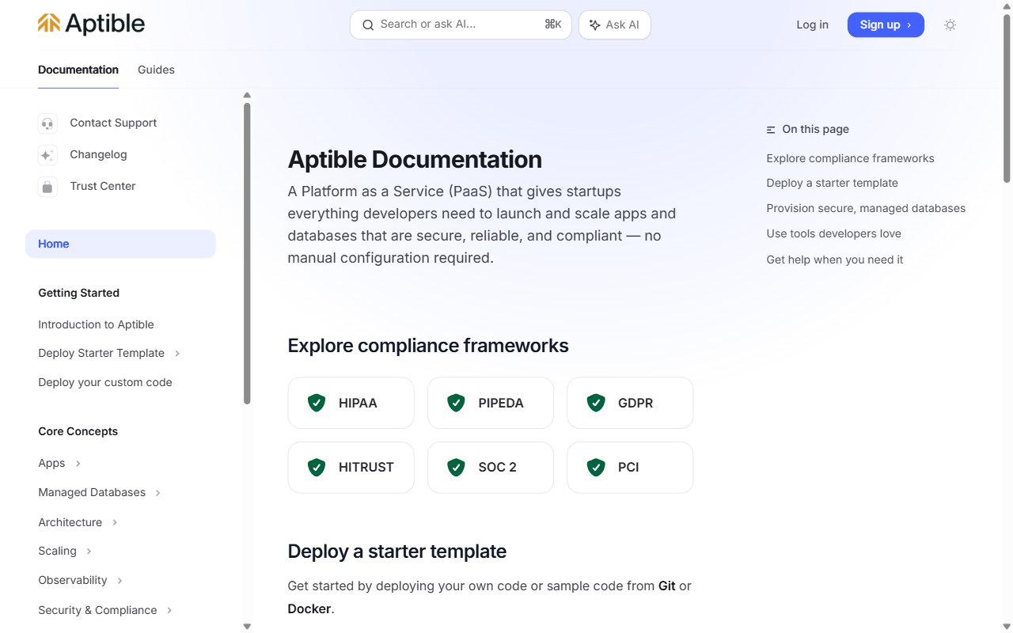Jump to Deploy a starter template section
This screenshot has height=633, width=1013.
pos(832,183)
